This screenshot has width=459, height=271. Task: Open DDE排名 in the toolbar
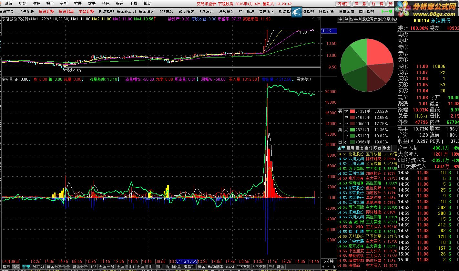pos(166,11)
